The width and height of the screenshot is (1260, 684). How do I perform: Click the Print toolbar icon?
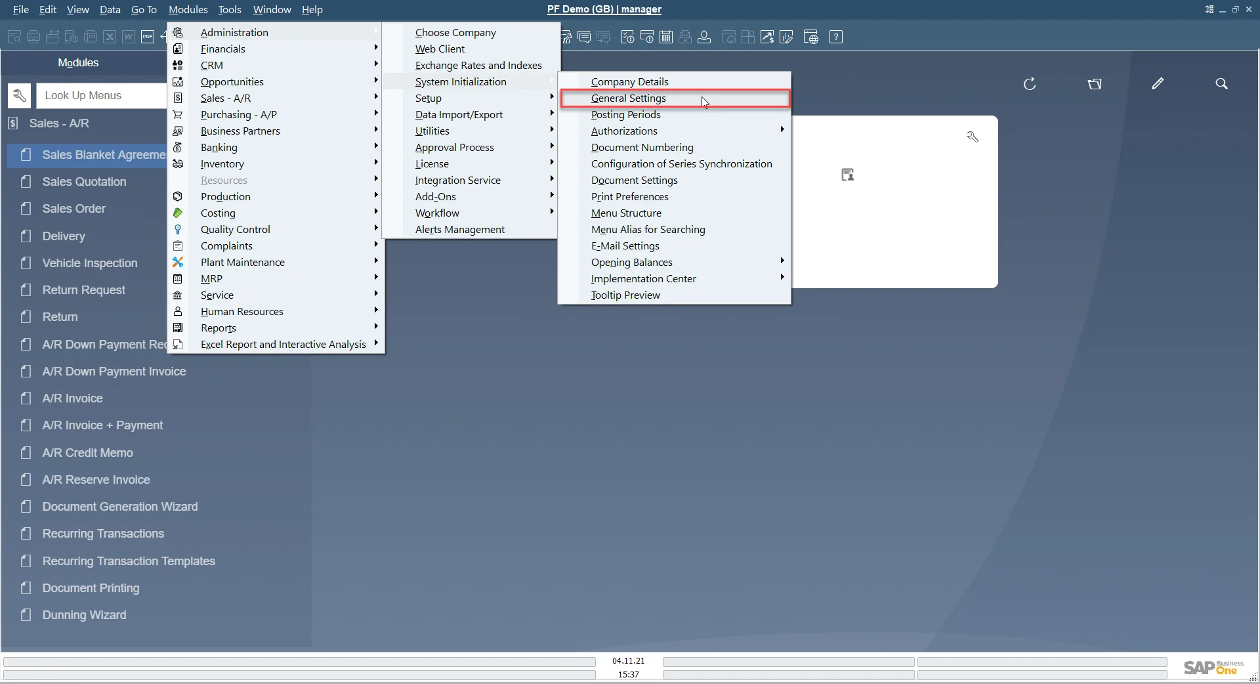(33, 37)
